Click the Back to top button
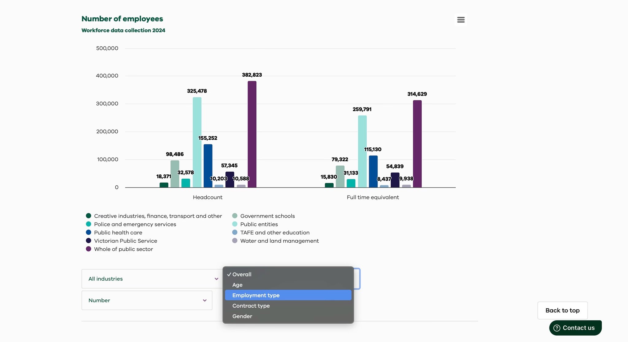Screen dimensions: 628x342 562,310
